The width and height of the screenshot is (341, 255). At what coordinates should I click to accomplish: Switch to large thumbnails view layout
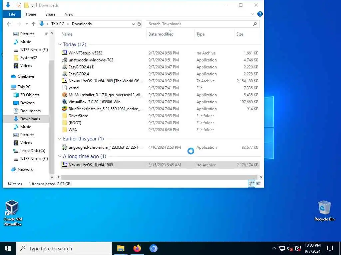[259, 184]
